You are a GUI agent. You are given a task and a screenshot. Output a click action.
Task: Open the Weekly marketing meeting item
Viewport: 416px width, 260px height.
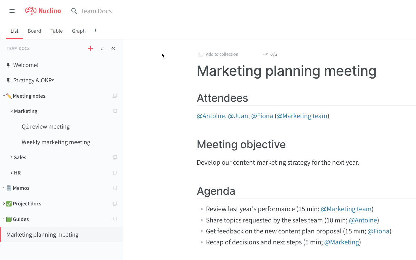pyautogui.click(x=56, y=142)
